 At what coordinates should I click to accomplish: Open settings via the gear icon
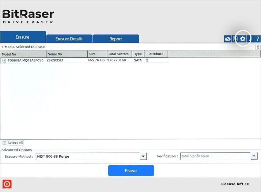pyautogui.click(x=242, y=39)
